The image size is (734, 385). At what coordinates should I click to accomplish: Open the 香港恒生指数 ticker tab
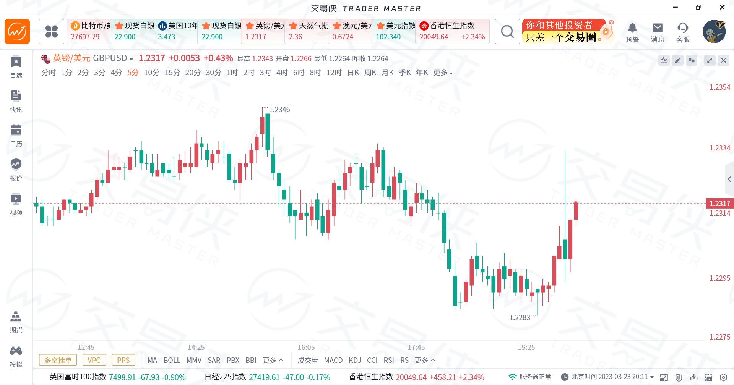(453, 31)
